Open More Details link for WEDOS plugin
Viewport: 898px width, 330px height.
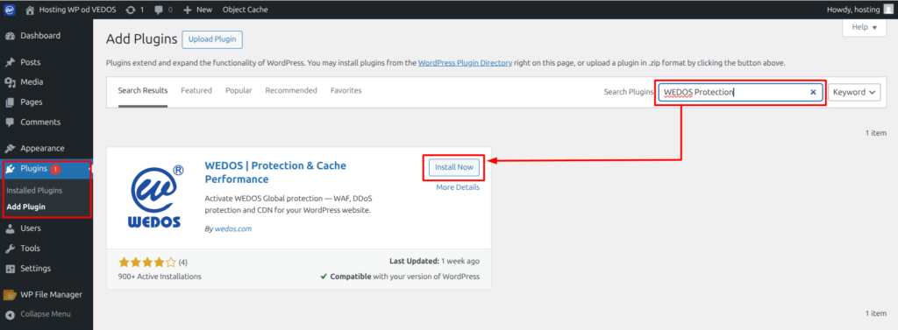coord(458,187)
